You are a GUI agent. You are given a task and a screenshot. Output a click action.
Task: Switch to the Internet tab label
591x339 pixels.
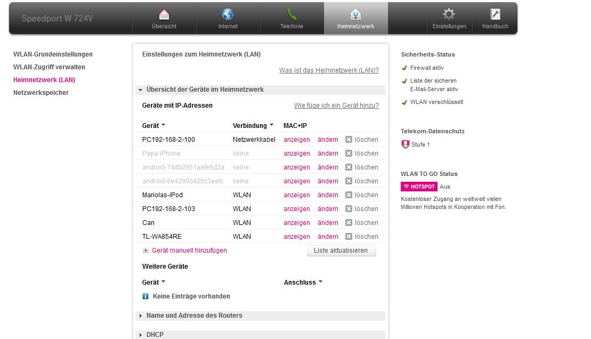228,27
